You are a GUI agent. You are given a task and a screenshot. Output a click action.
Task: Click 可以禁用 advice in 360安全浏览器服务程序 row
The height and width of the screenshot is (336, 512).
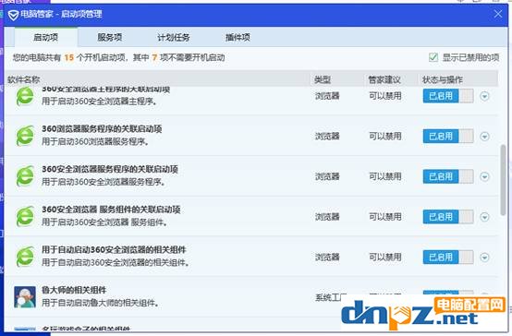click(385, 176)
